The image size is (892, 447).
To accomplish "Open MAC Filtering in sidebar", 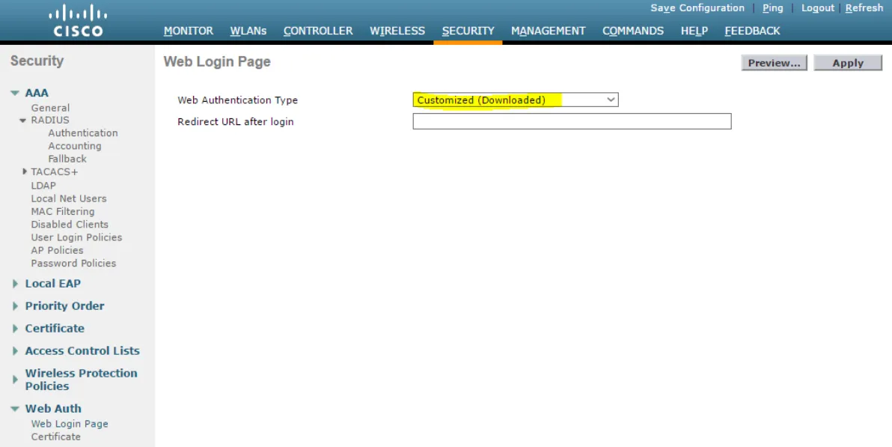I will coord(63,211).
